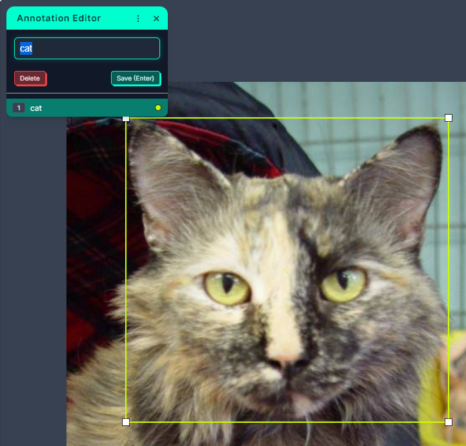Click the yellow color dot for cat

point(158,108)
